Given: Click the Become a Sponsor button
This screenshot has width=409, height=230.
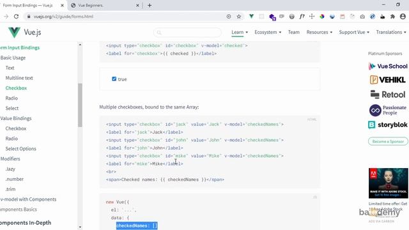Looking at the screenshot, I should [388, 141].
